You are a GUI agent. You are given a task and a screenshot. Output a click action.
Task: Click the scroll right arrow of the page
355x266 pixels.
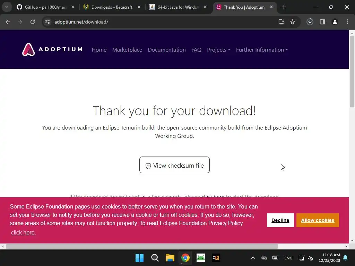346,247
